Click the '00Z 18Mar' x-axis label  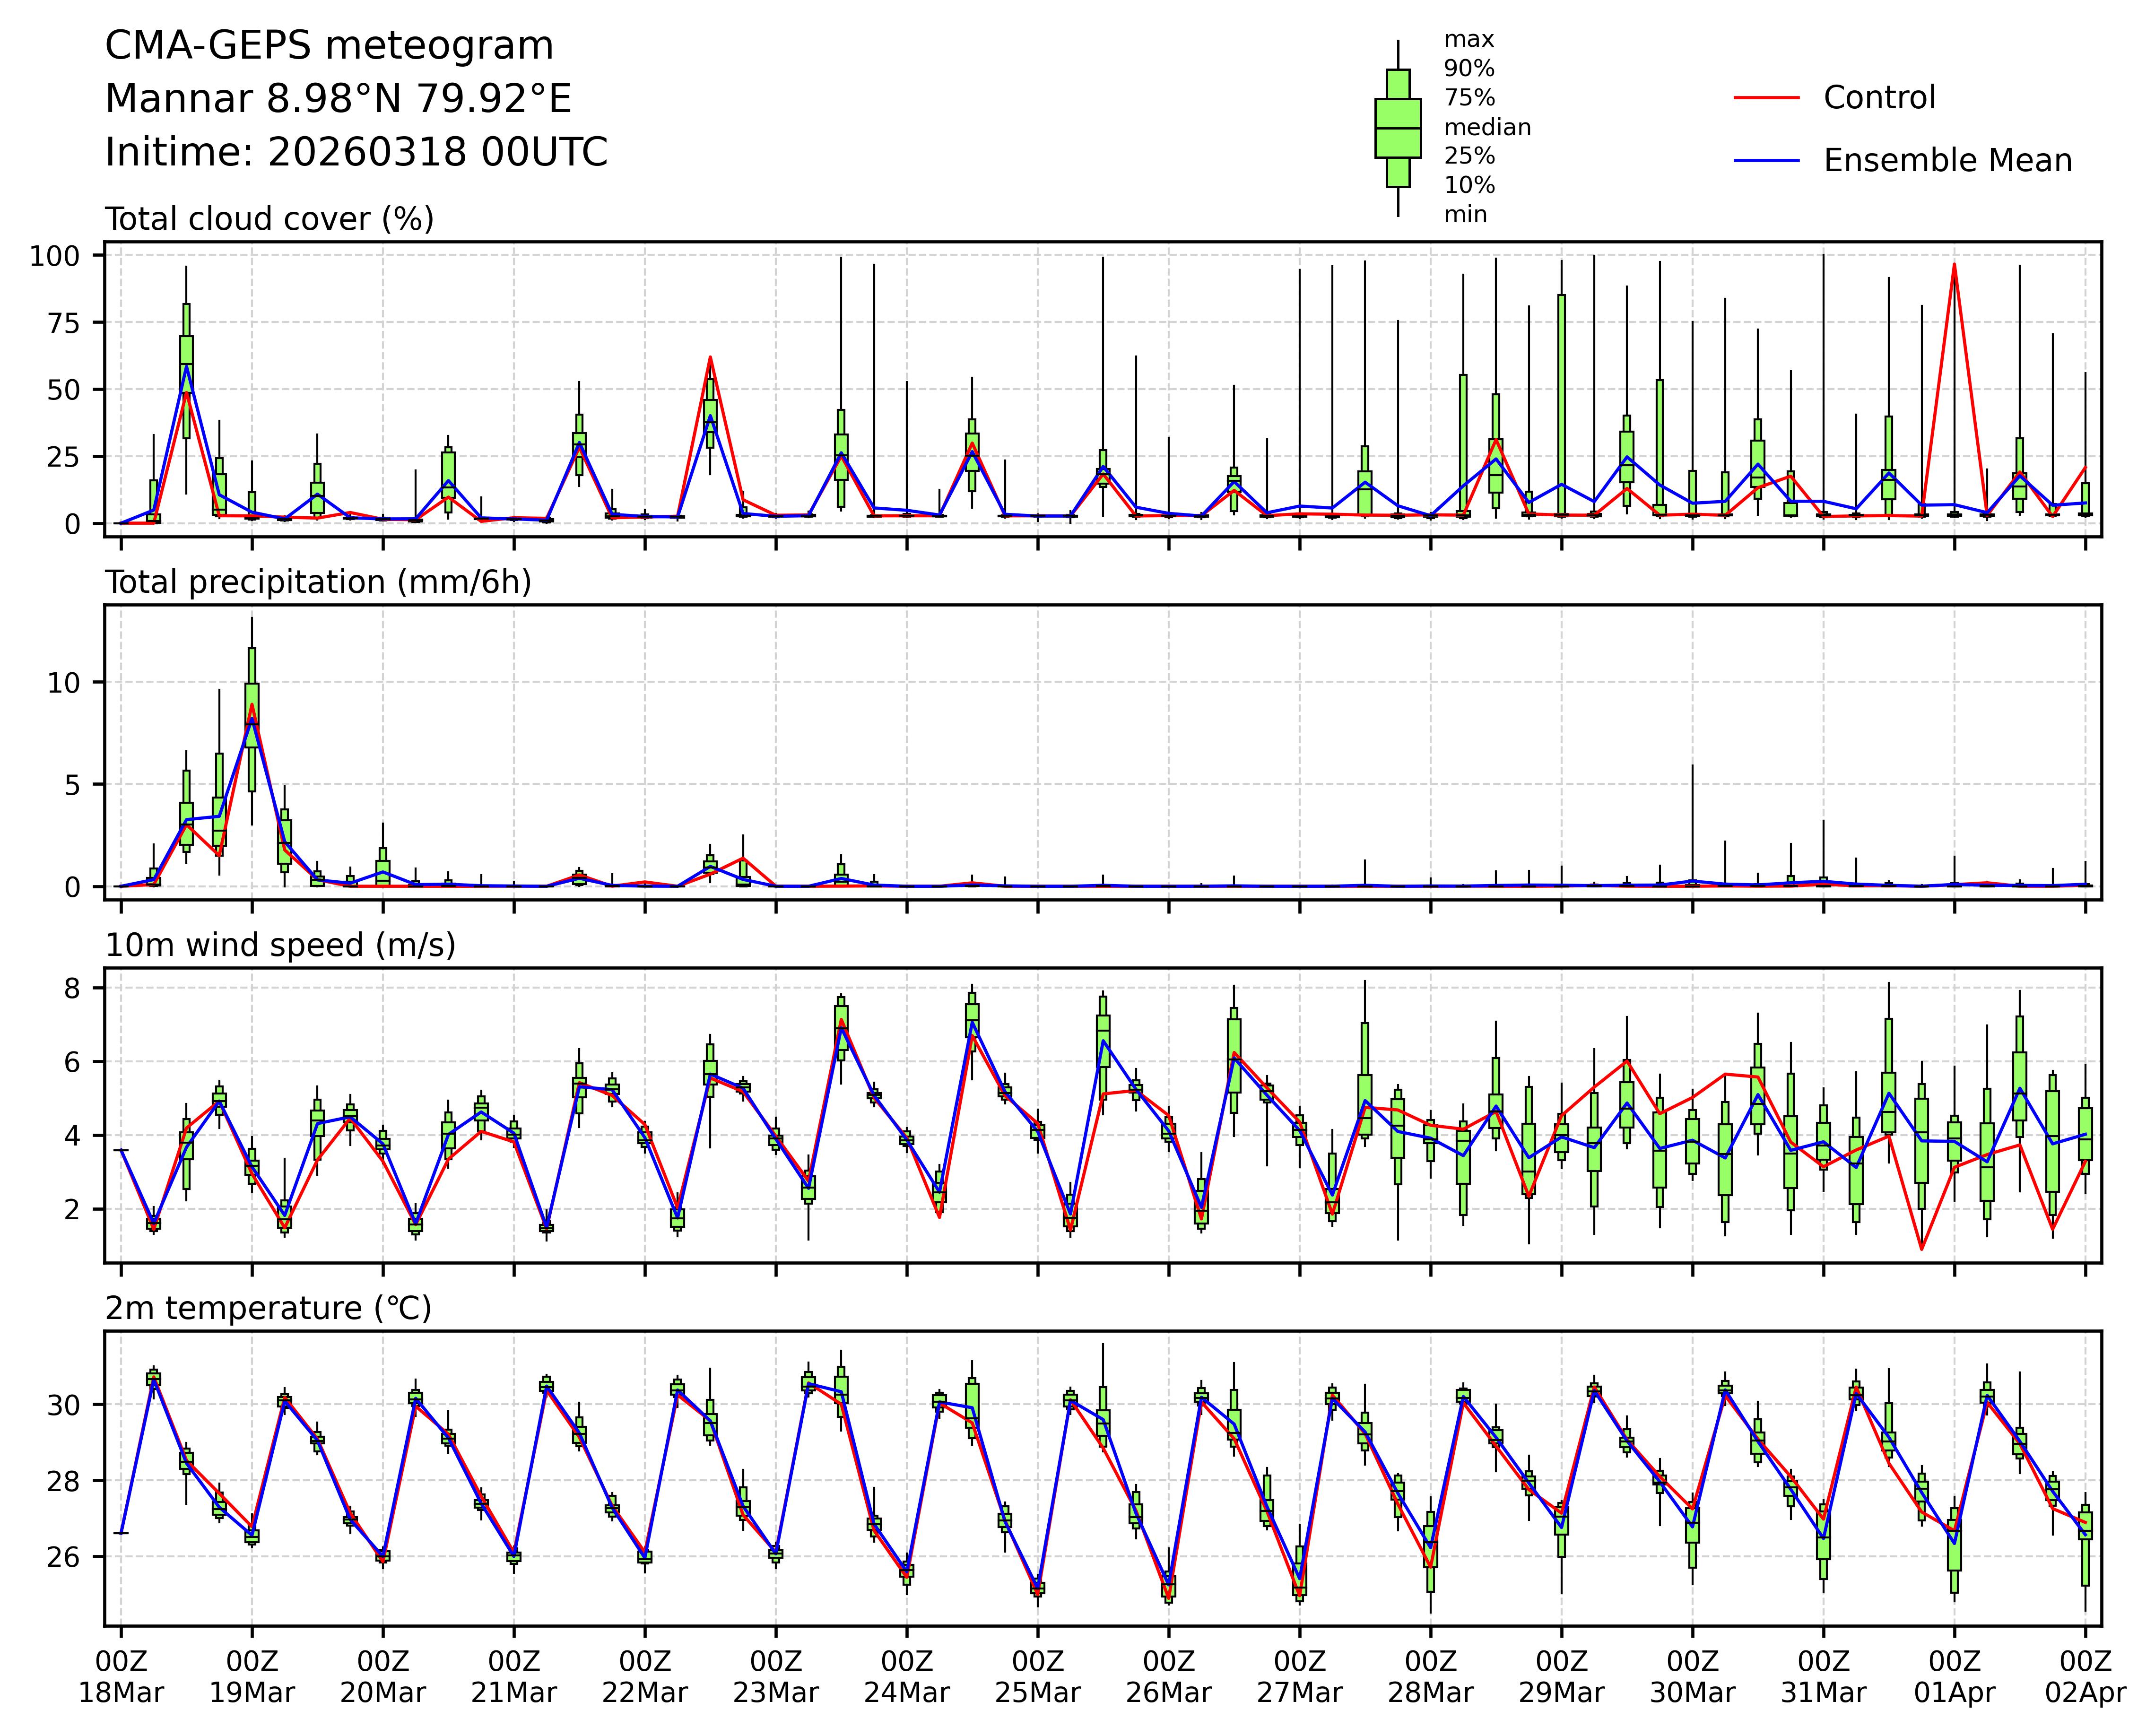coord(121,1677)
